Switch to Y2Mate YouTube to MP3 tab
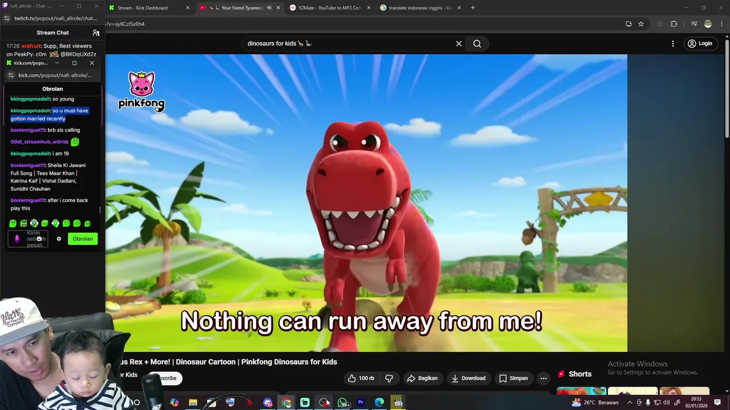This screenshot has width=730, height=410. pyautogui.click(x=330, y=8)
